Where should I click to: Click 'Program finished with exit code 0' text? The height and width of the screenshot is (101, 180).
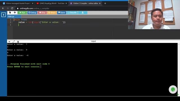click(x=28, y=64)
